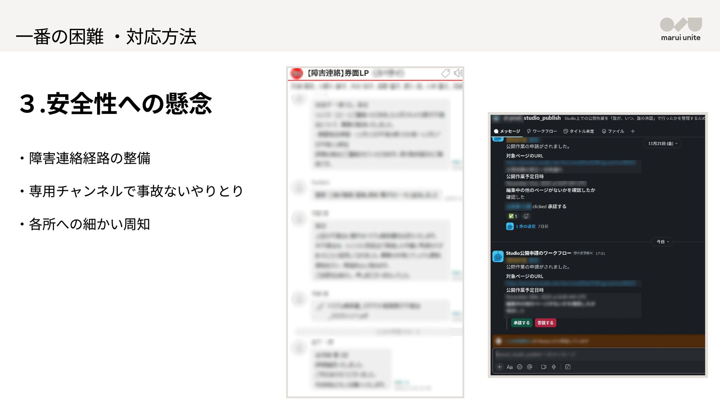
Task: Open the タイトル未定 tab
Action: 579,131
